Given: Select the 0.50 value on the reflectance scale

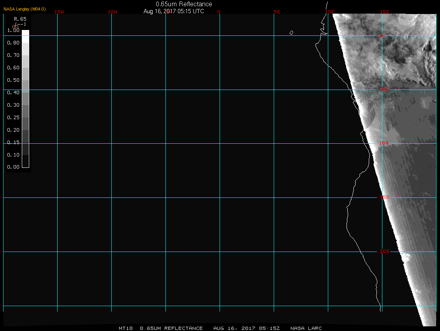Looking at the screenshot, I should [13, 80].
